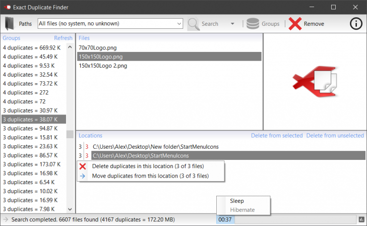Minimize the Exact Duplicate Finder window
This screenshot has width=367, height=226.
coord(312,7)
